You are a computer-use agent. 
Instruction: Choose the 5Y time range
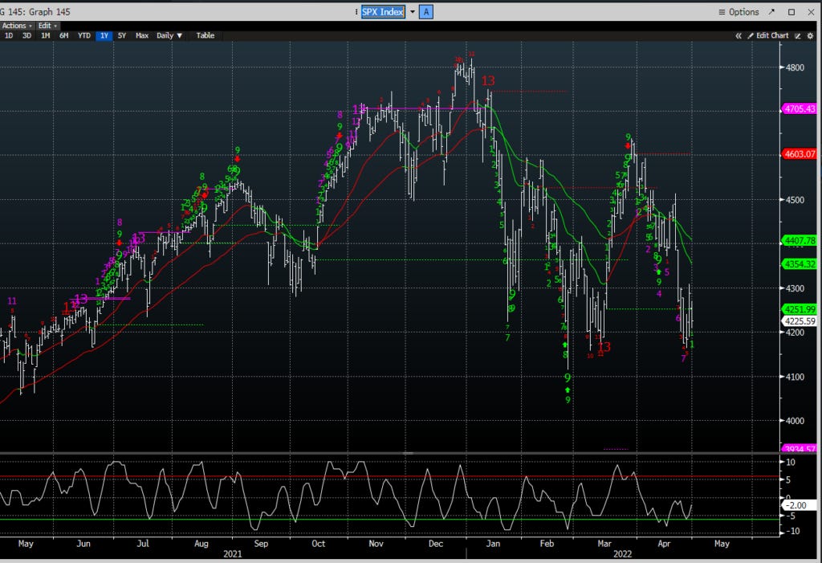point(122,35)
